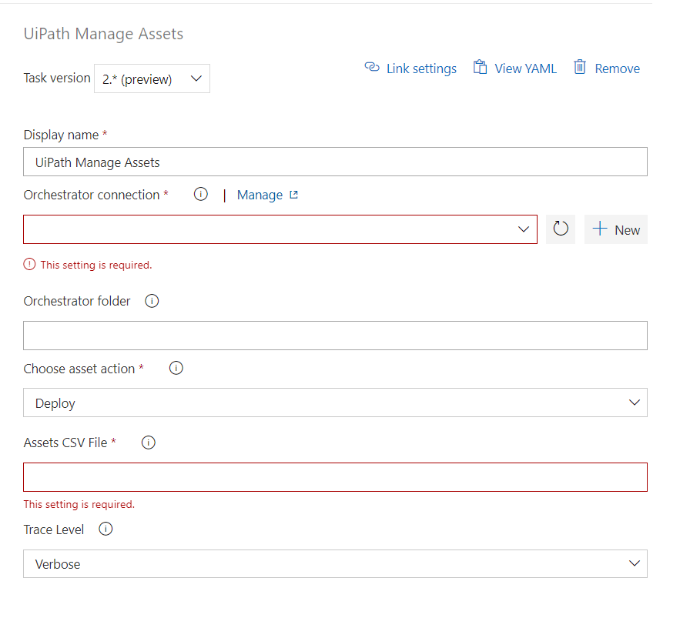
Task: Click the View YAML button
Action: point(515,68)
